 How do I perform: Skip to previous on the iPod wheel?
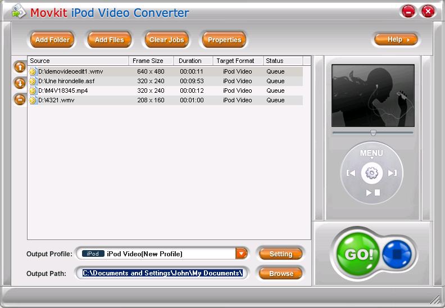pyautogui.click(x=351, y=173)
